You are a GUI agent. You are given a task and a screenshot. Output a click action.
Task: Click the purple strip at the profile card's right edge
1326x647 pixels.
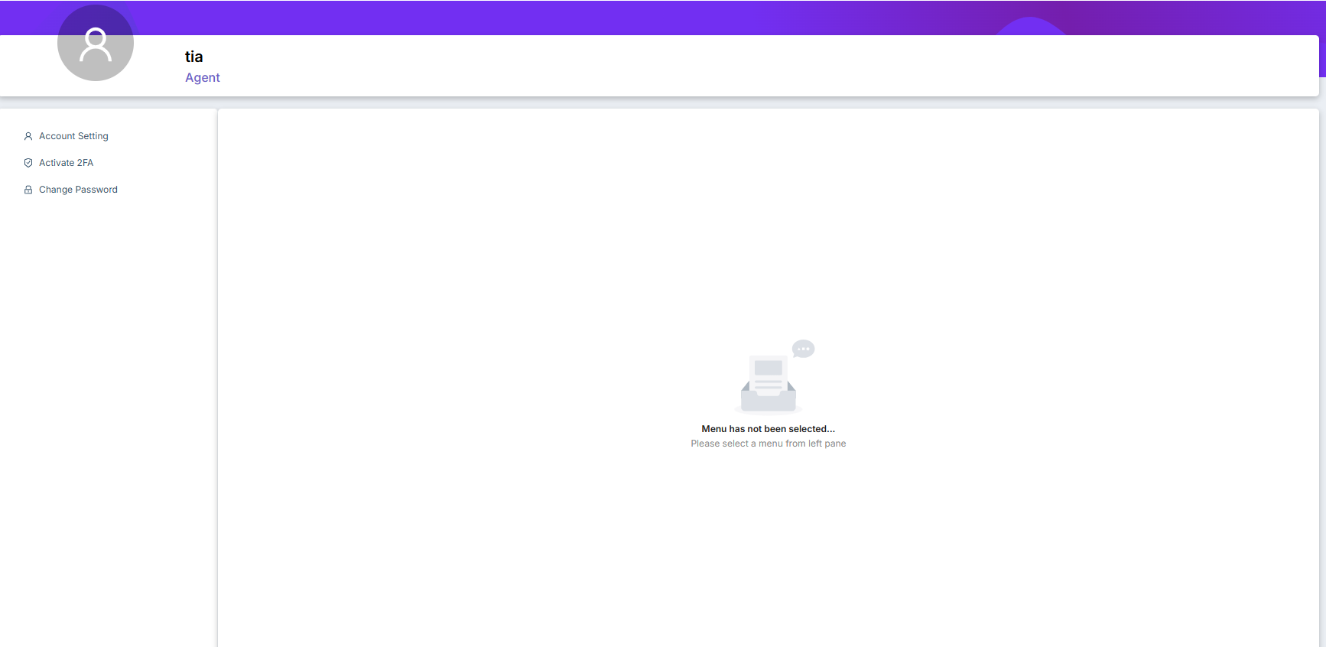coord(1322,56)
